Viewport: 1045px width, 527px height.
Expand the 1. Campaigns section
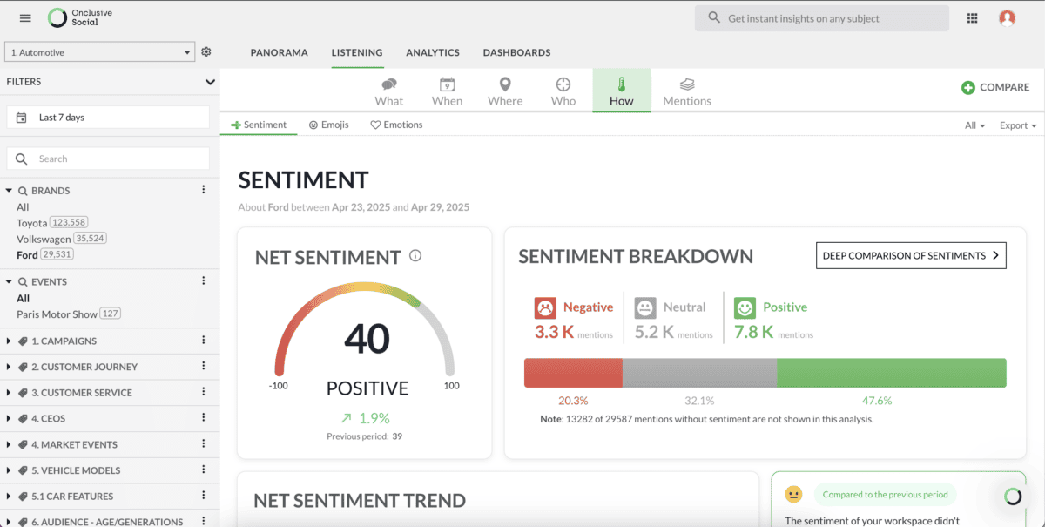pyautogui.click(x=9, y=341)
